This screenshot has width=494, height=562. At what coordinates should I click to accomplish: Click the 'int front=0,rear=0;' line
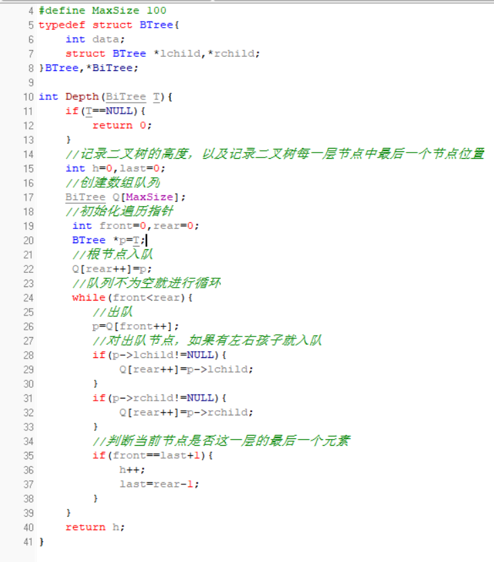point(135,226)
